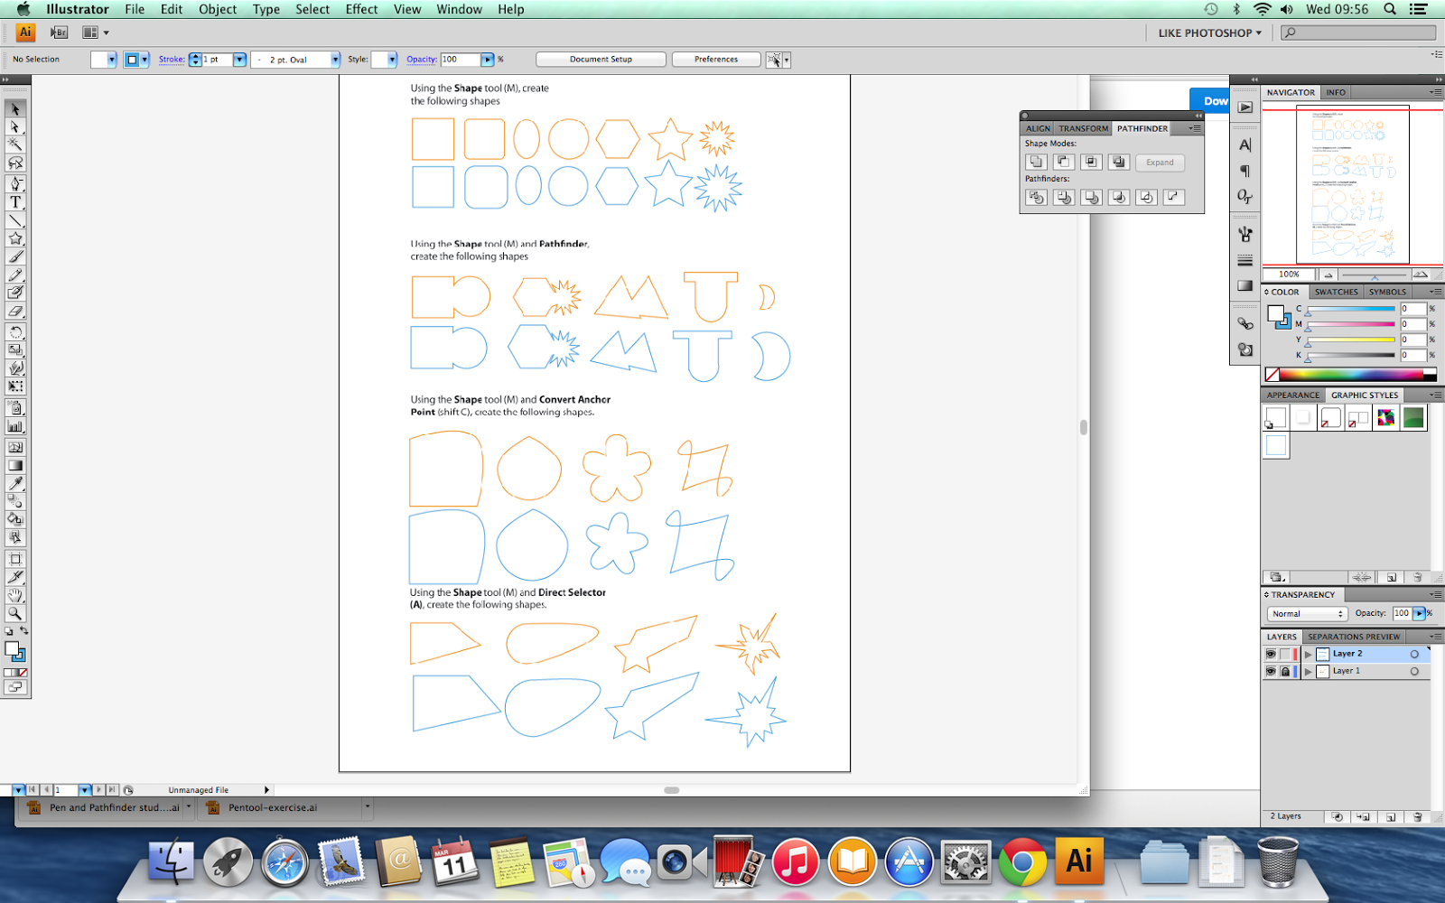Click the Expand button in Pathfinder
Viewport: 1445px width, 903px height.
coord(1161,163)
